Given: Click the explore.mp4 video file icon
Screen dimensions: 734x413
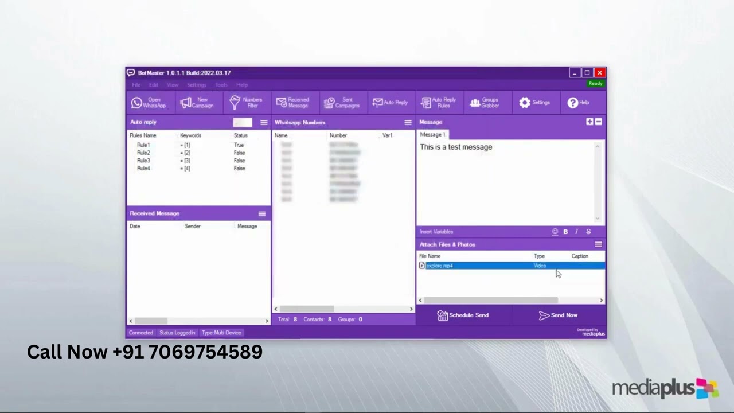Looking at the screenshot, I should (x=422, y=266).
